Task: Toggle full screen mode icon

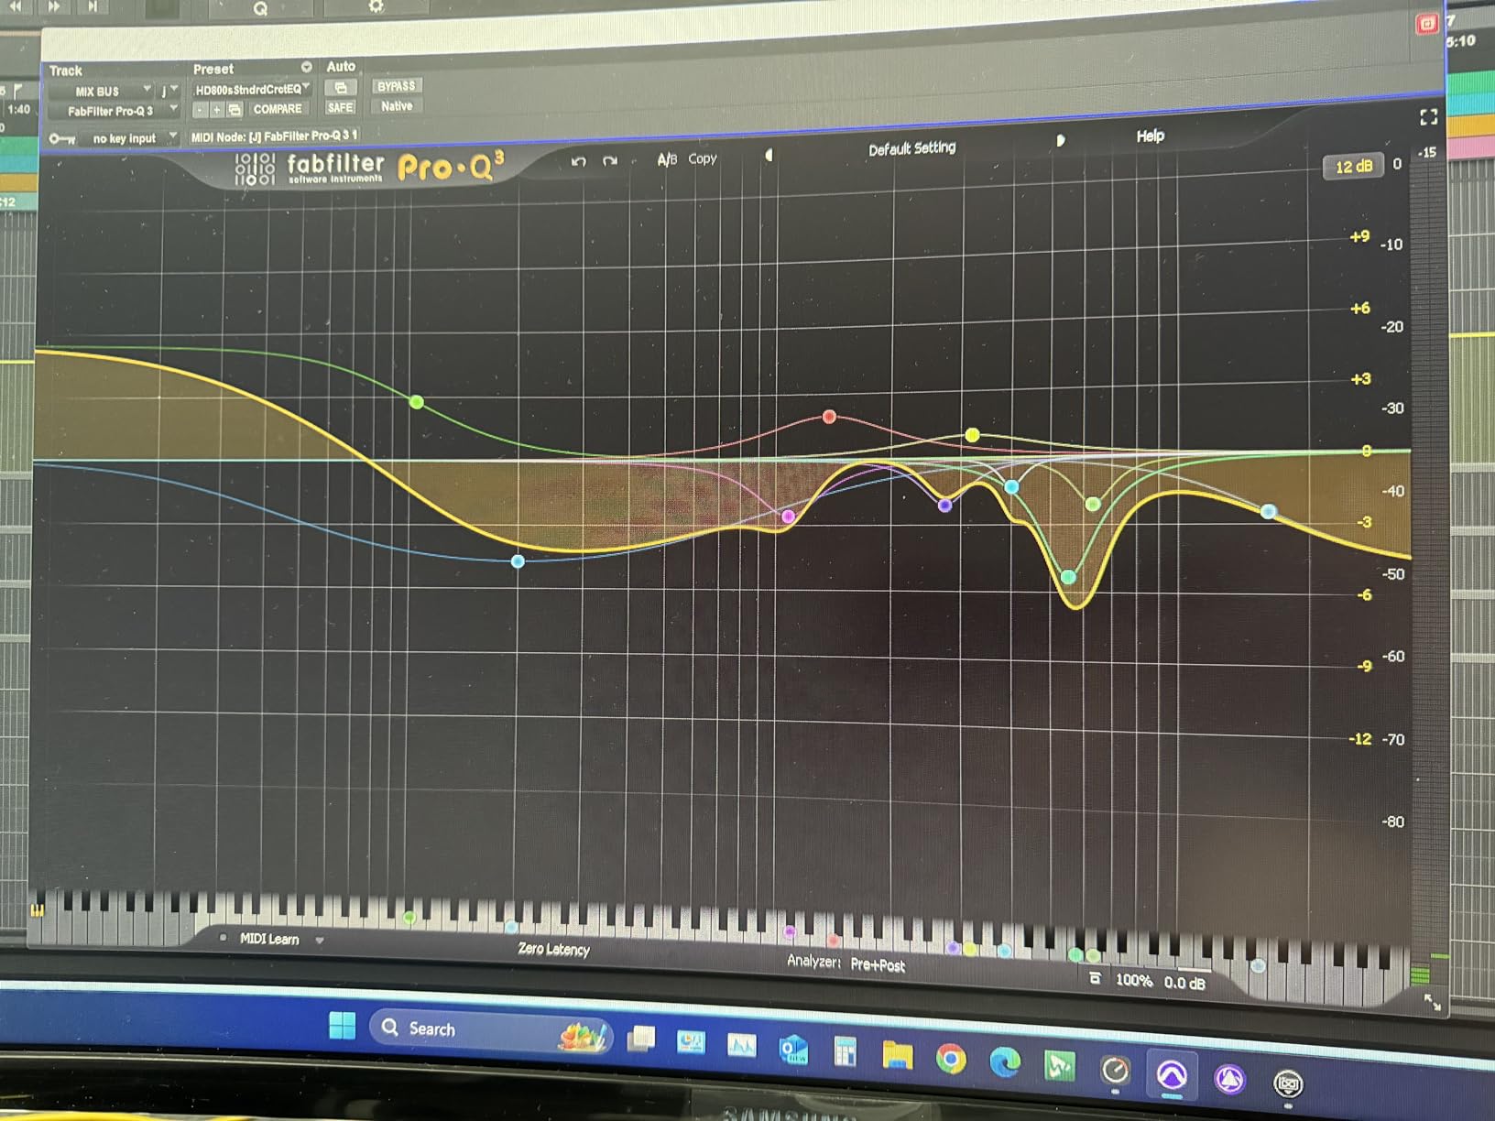Action: [x=1428, y=117]
